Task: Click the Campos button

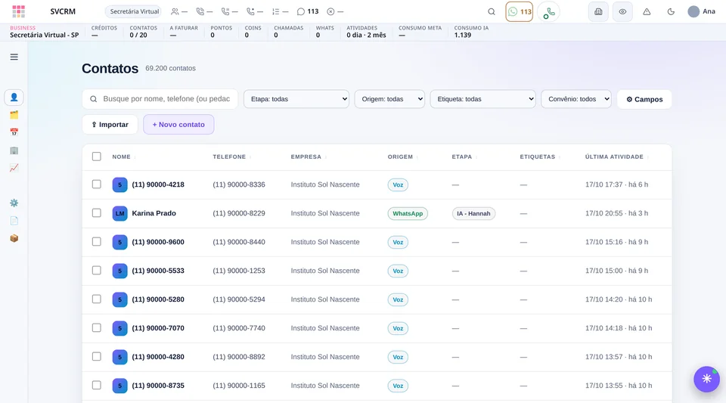Action: pos(644,99)
